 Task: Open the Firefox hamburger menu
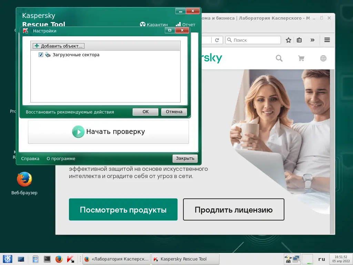[327, 40]
